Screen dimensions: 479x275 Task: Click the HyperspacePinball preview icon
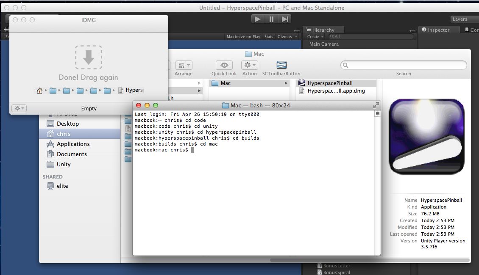point(427,137)
